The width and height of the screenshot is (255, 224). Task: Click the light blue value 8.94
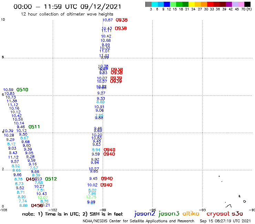coord(96,150)
